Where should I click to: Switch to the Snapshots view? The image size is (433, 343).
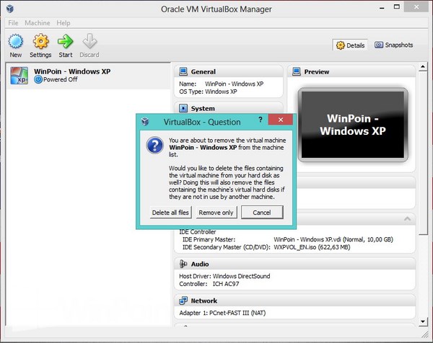[x=393, y=45]
